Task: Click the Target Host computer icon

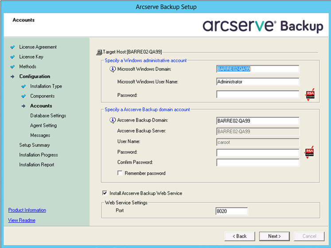Action: pyautogui.click(x=99, y=52)
